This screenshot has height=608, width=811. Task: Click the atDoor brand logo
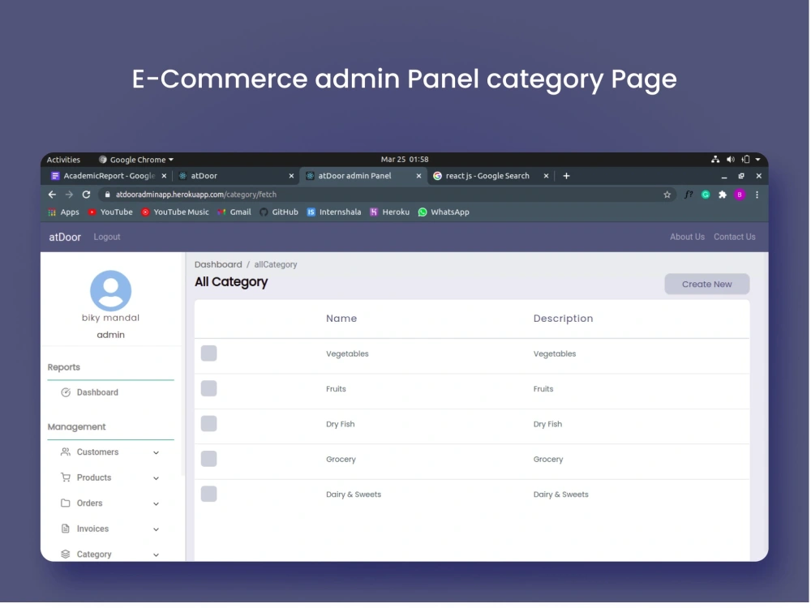click(x=65, y=238)
